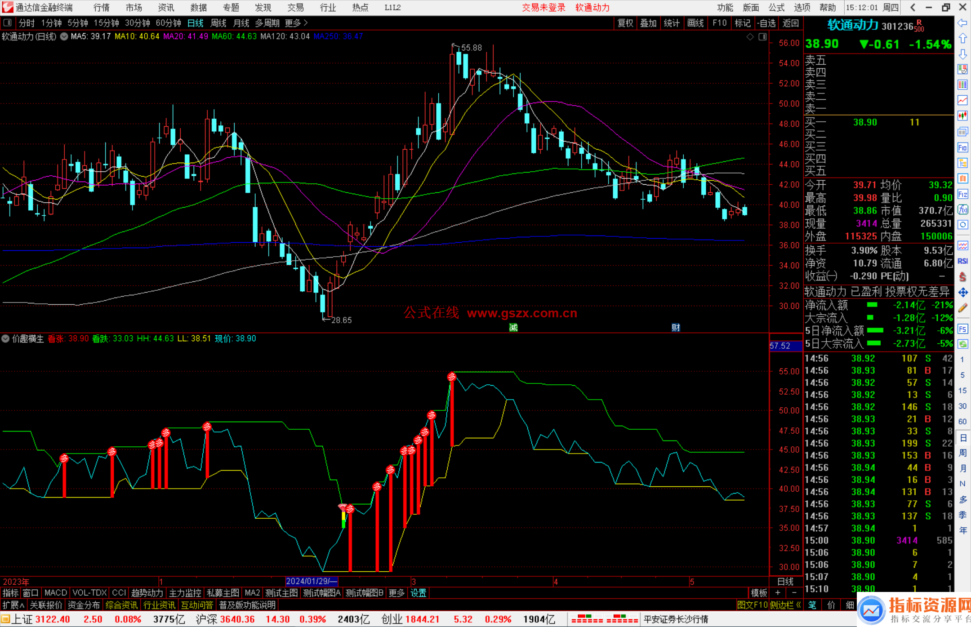The image size is (971, 627).
Task: Click the red S dollar icon
Action: click(962, 277)
